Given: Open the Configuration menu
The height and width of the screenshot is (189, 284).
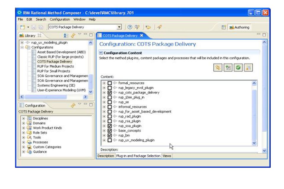Looking at the screenshot, I should [59, 19].
